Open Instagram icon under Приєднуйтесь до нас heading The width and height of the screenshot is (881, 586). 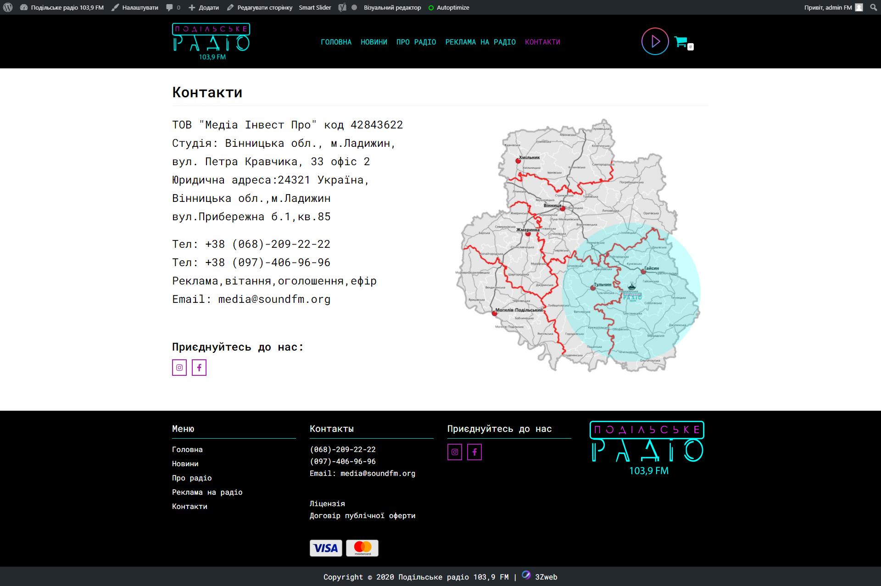coord(179,368)
